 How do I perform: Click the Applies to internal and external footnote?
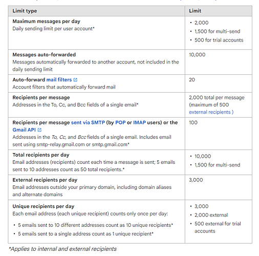pos(62,249)
